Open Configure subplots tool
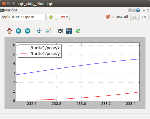 click(60, 31)
